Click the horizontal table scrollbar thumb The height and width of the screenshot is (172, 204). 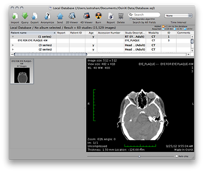click(x=51, y=54)
